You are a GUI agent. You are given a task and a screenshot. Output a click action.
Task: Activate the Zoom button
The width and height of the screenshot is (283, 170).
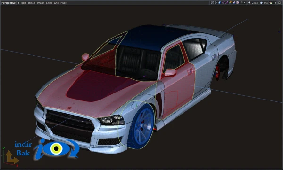[255, 3]
